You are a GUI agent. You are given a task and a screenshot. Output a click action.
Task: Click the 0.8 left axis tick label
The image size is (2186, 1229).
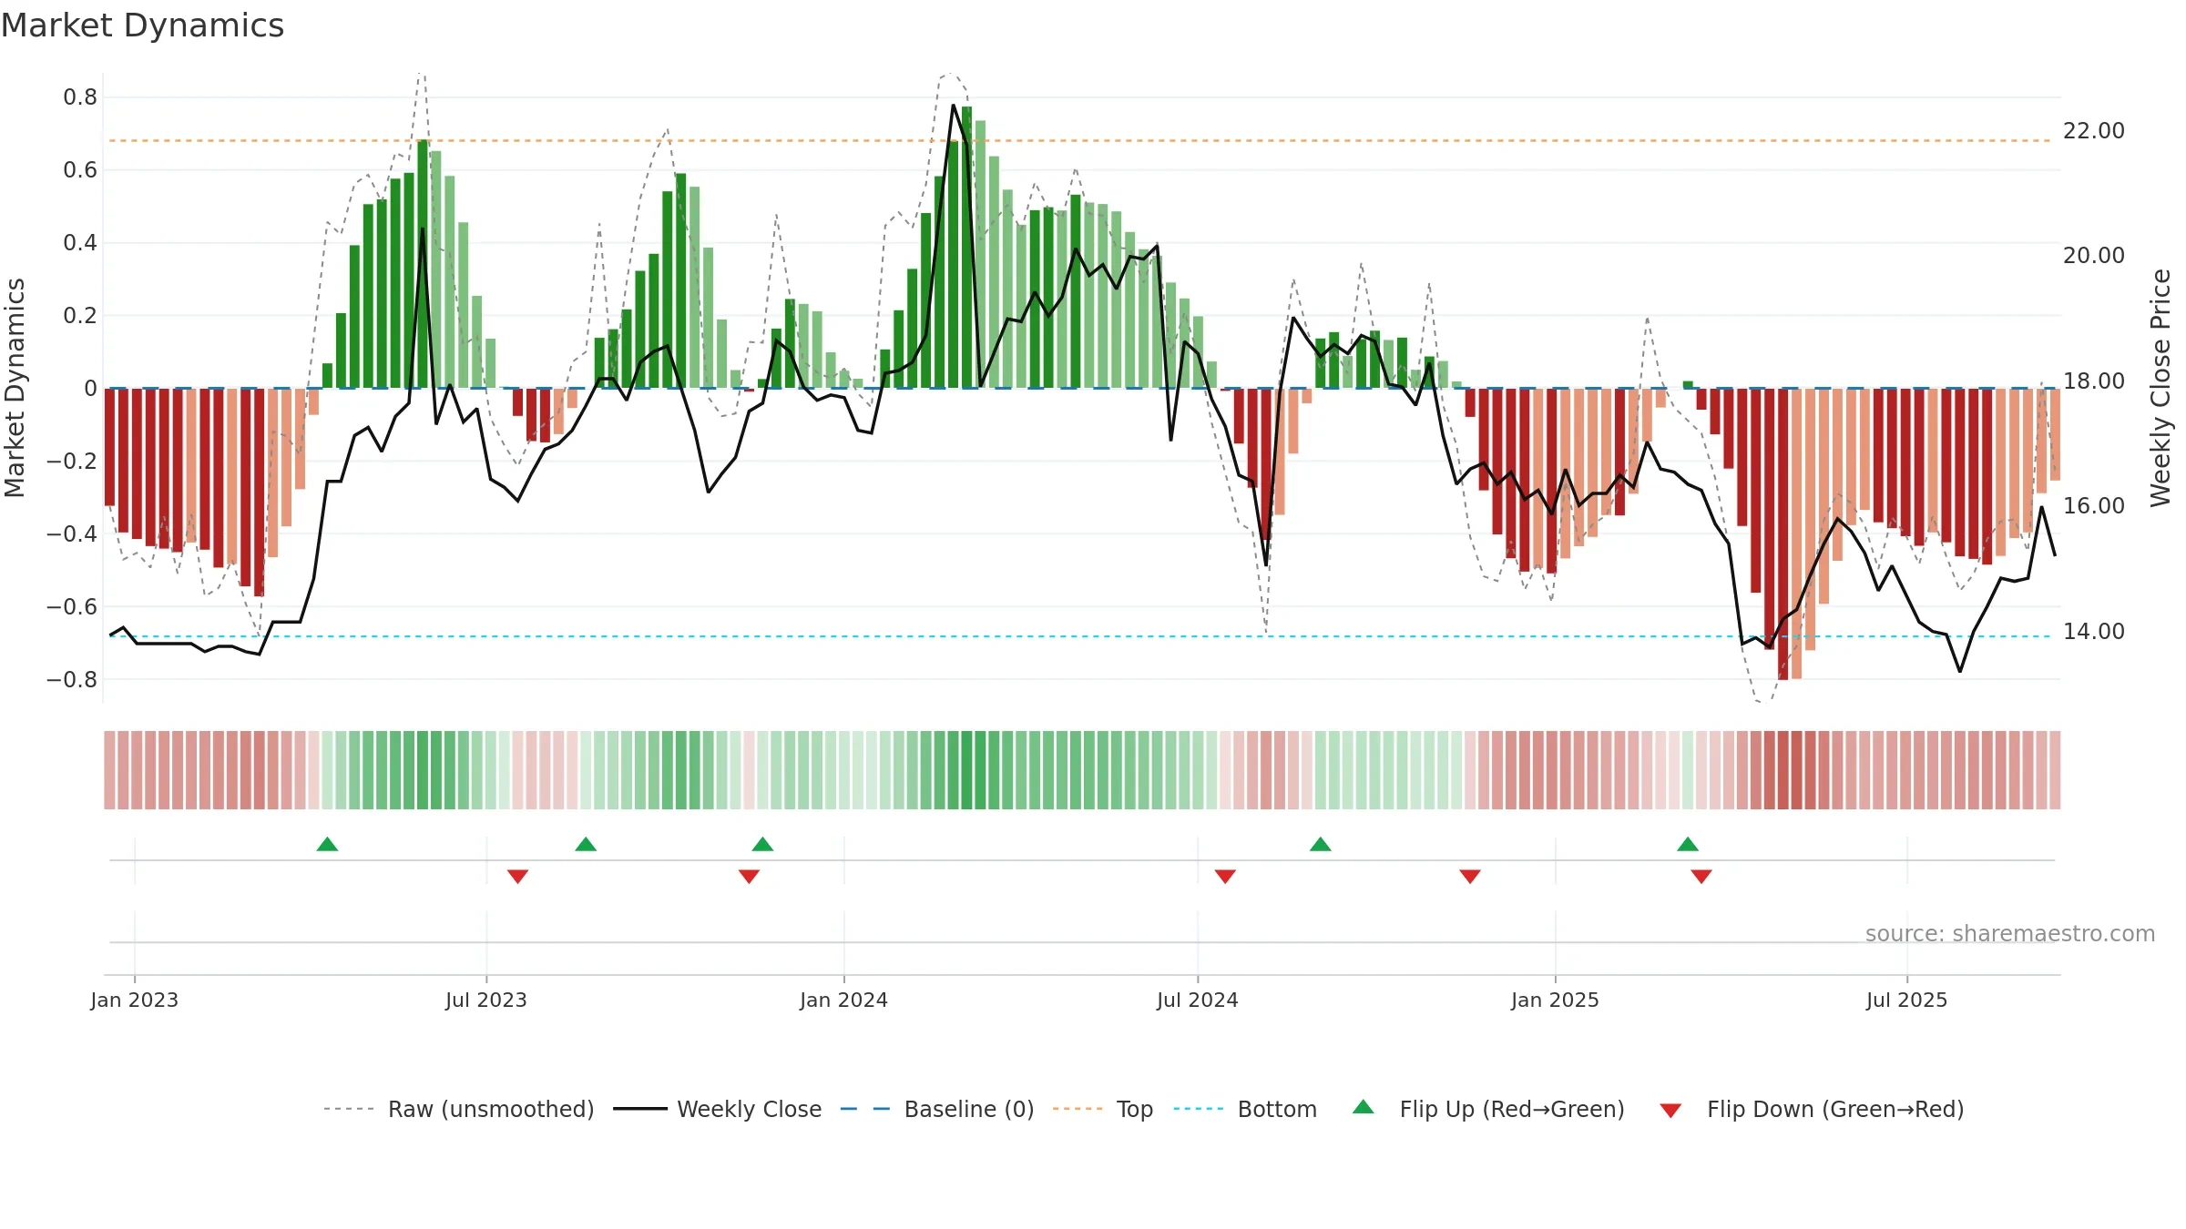coord(80,97)
